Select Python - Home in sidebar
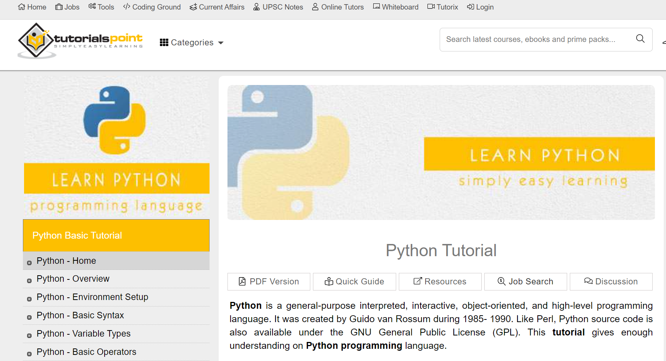The height and width of the screenshot is (361, 666). [116, 261]
